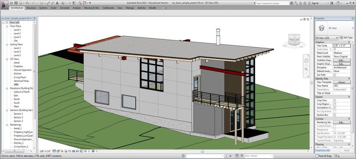Click the Exchange Apps X icon
Viewport: 356px width, 159px height.
tap(332, 3)
